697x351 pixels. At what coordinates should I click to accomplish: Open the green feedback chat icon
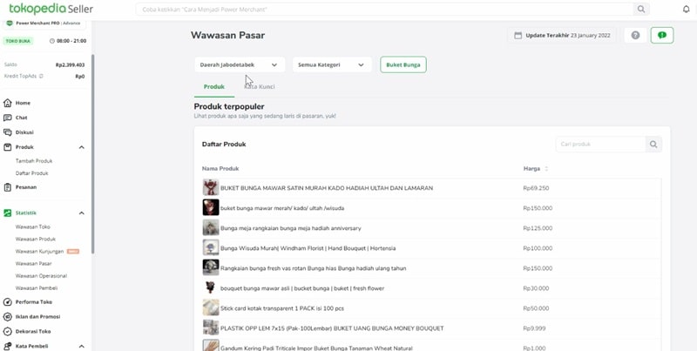coord(662,35)
